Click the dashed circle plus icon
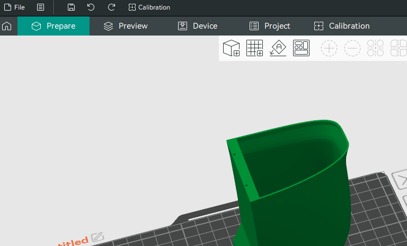The width and height of the screenshot is (407, 246). click(x=329, y=48)
